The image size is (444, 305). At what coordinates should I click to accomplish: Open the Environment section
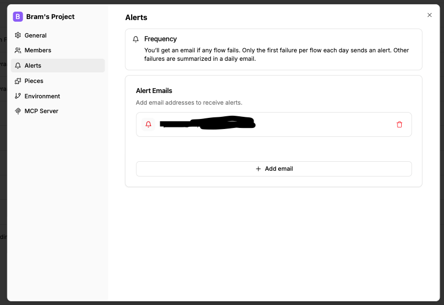[x=42, y=96]
